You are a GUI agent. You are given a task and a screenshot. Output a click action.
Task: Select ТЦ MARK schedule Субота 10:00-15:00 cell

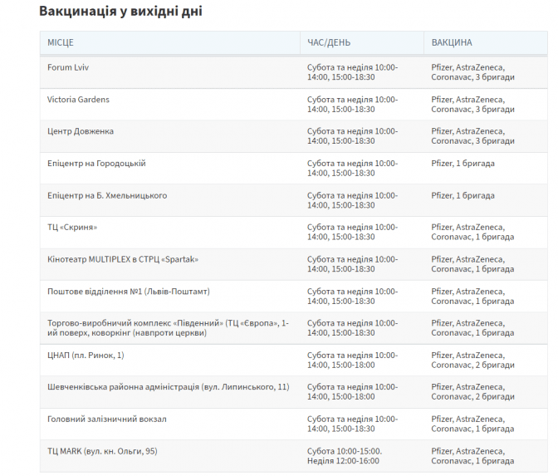(345, 456)
